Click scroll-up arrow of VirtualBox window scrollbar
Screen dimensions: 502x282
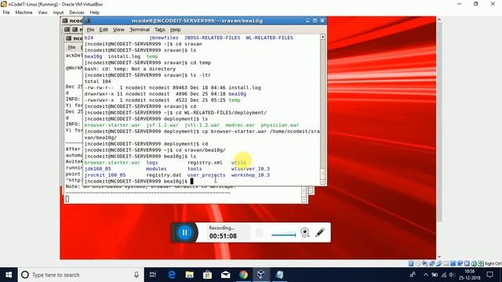439,20
